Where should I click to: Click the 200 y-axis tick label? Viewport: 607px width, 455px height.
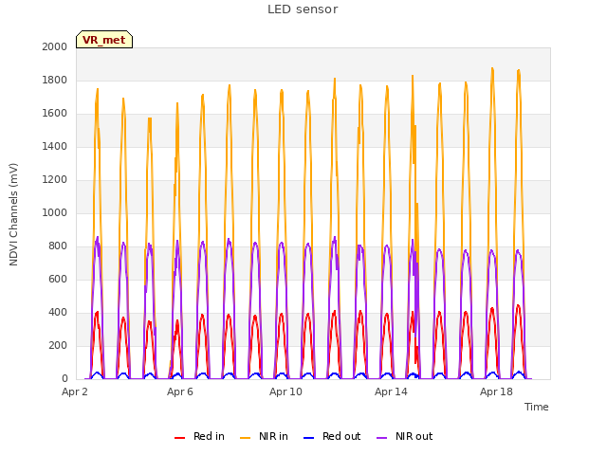(58, 345)
